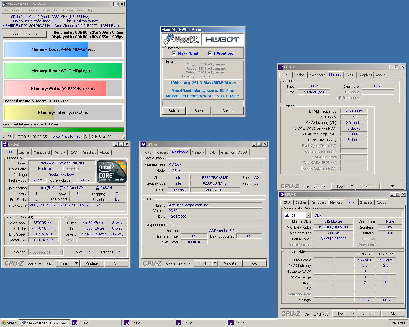Click the Memory-Write result bar
The image size is (409, 327).
[x=63, y=88]
